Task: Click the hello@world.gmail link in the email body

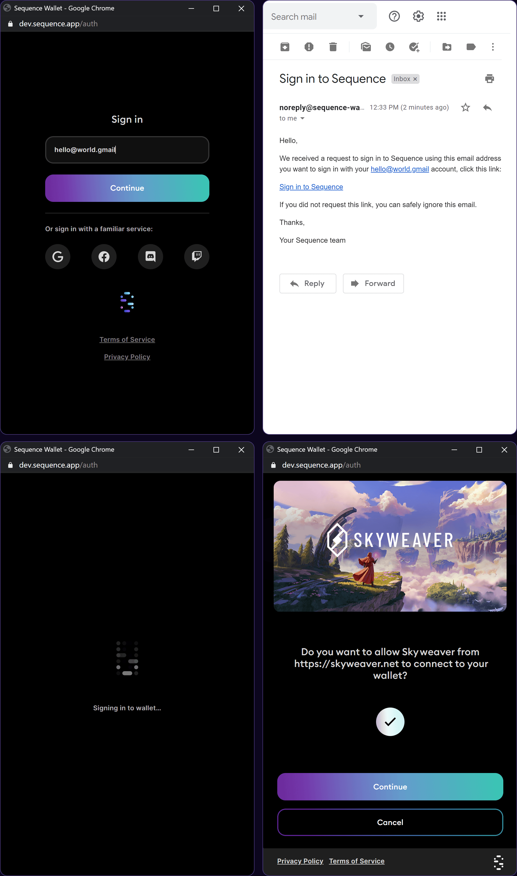Action: pos(400,169)
